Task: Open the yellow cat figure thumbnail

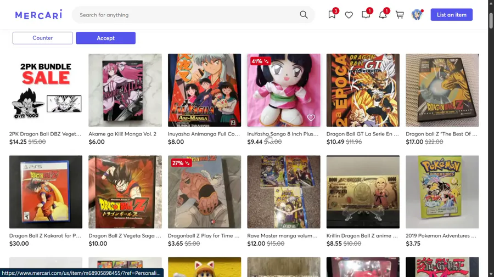Action: click(205, 267)
